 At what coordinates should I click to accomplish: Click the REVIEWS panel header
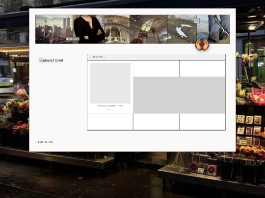(x=156, y=57)
